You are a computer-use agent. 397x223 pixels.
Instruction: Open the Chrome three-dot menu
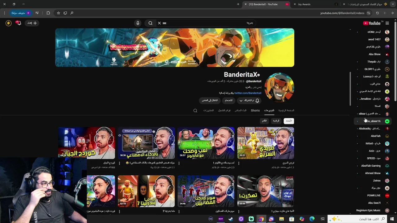(x=4, y=13)
